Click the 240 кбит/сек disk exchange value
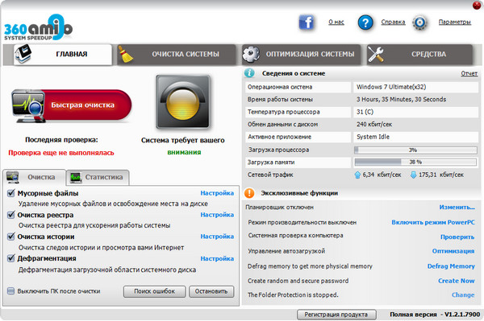The height and width of the screenshot is (321, 484). (x=374, y=125)
